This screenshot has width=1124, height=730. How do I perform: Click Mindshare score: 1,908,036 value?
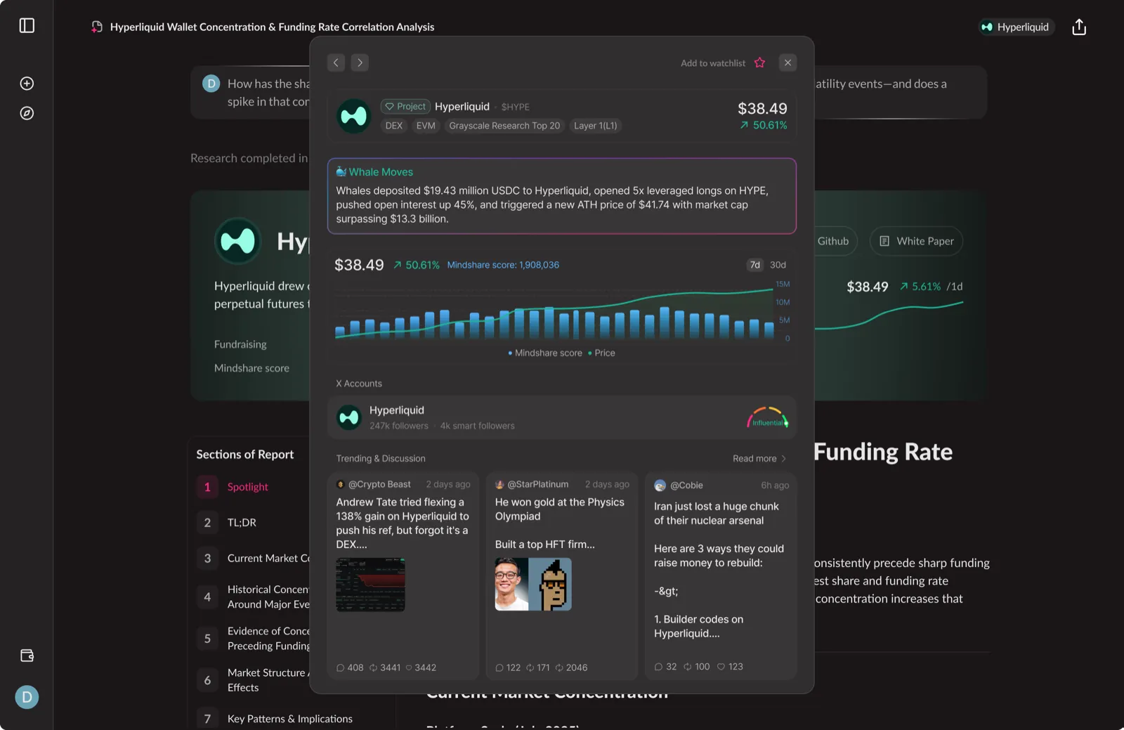click(503, 265)
